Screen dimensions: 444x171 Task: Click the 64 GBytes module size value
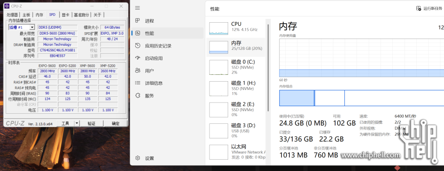(x=112, y=28)
